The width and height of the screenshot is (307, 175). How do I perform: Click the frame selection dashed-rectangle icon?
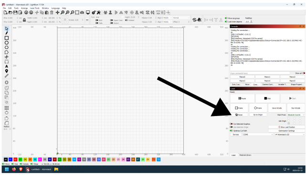pyautogui.click(x=77, y=12)
